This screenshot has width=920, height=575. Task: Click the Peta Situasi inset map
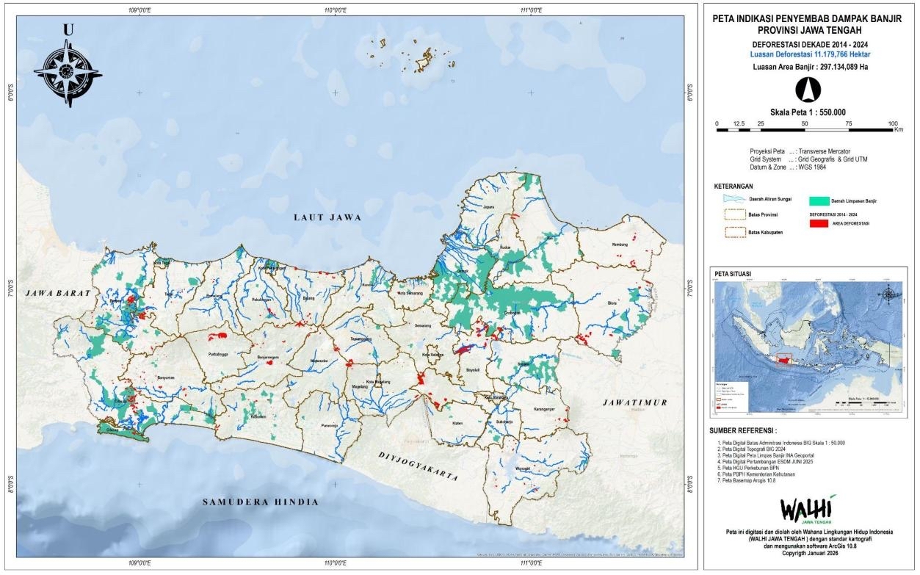pyautogui.click(x=808, y=345)
